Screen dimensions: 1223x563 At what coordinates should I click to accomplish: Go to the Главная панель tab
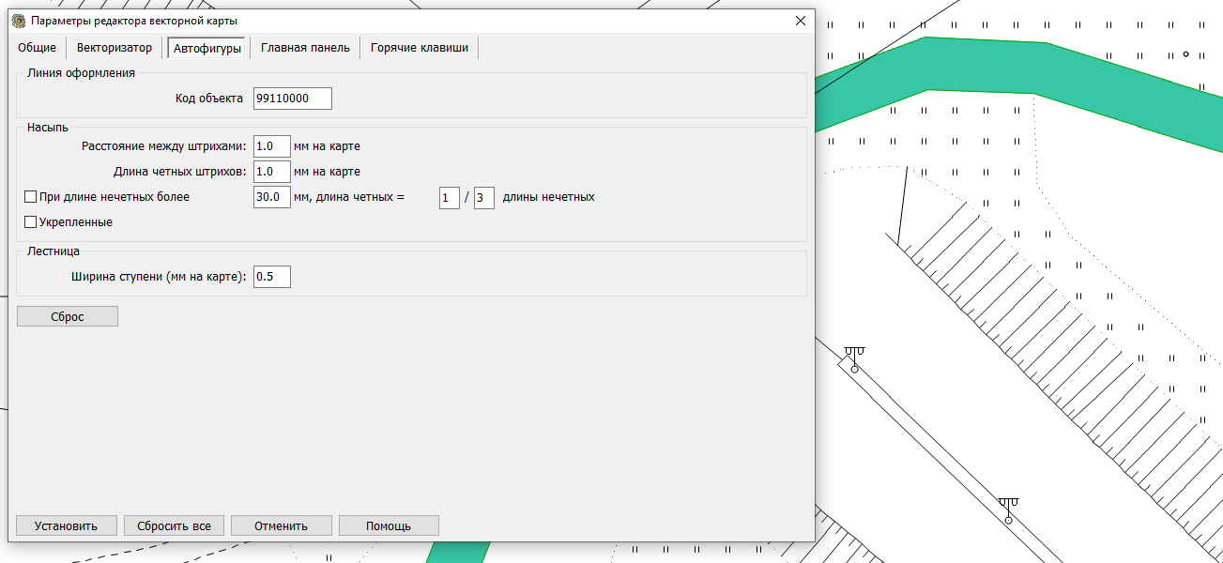(x=305, y=48)
